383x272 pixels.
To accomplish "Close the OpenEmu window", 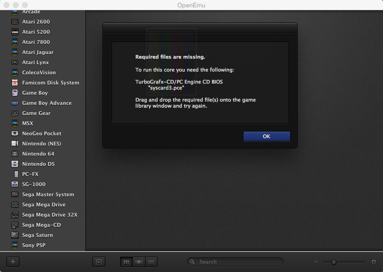I will tap(6, 5).
